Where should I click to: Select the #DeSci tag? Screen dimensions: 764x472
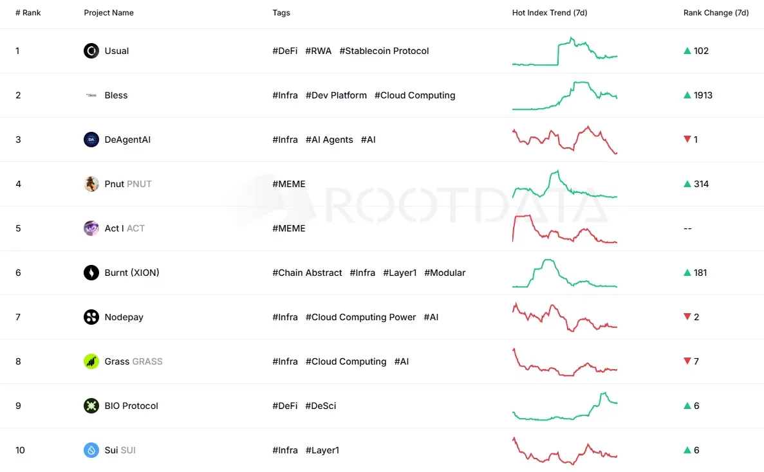(321, 406)
